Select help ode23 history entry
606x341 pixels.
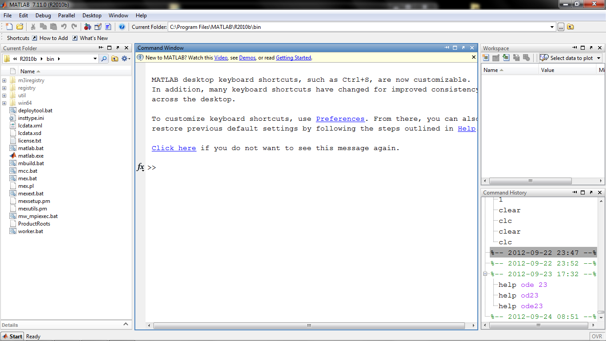520,306
